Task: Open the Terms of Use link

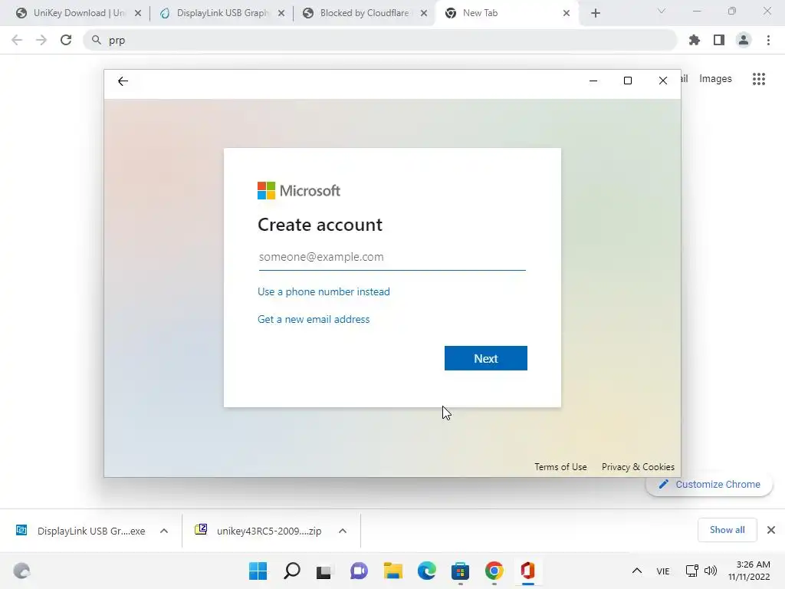Action: pyautogui.click(x=560, y=467)
